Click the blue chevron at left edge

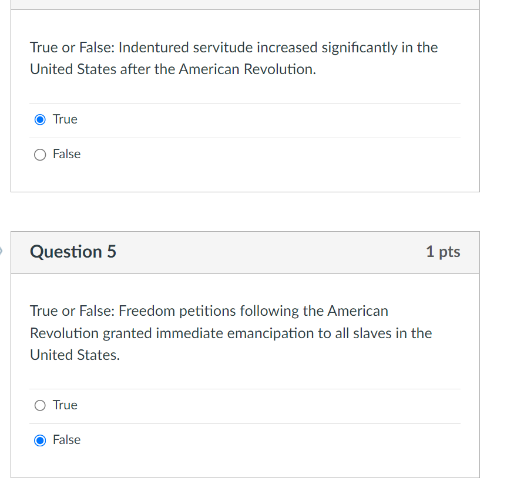click(x=2, y=252)
